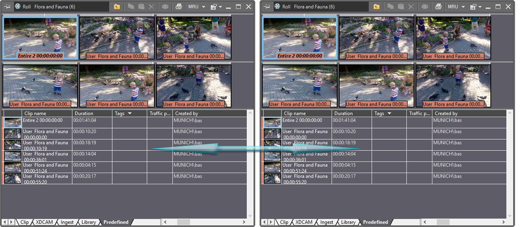Click the paste icon in left window toolbar
Screen dimensions: 520x227
(x=141, y=7)
